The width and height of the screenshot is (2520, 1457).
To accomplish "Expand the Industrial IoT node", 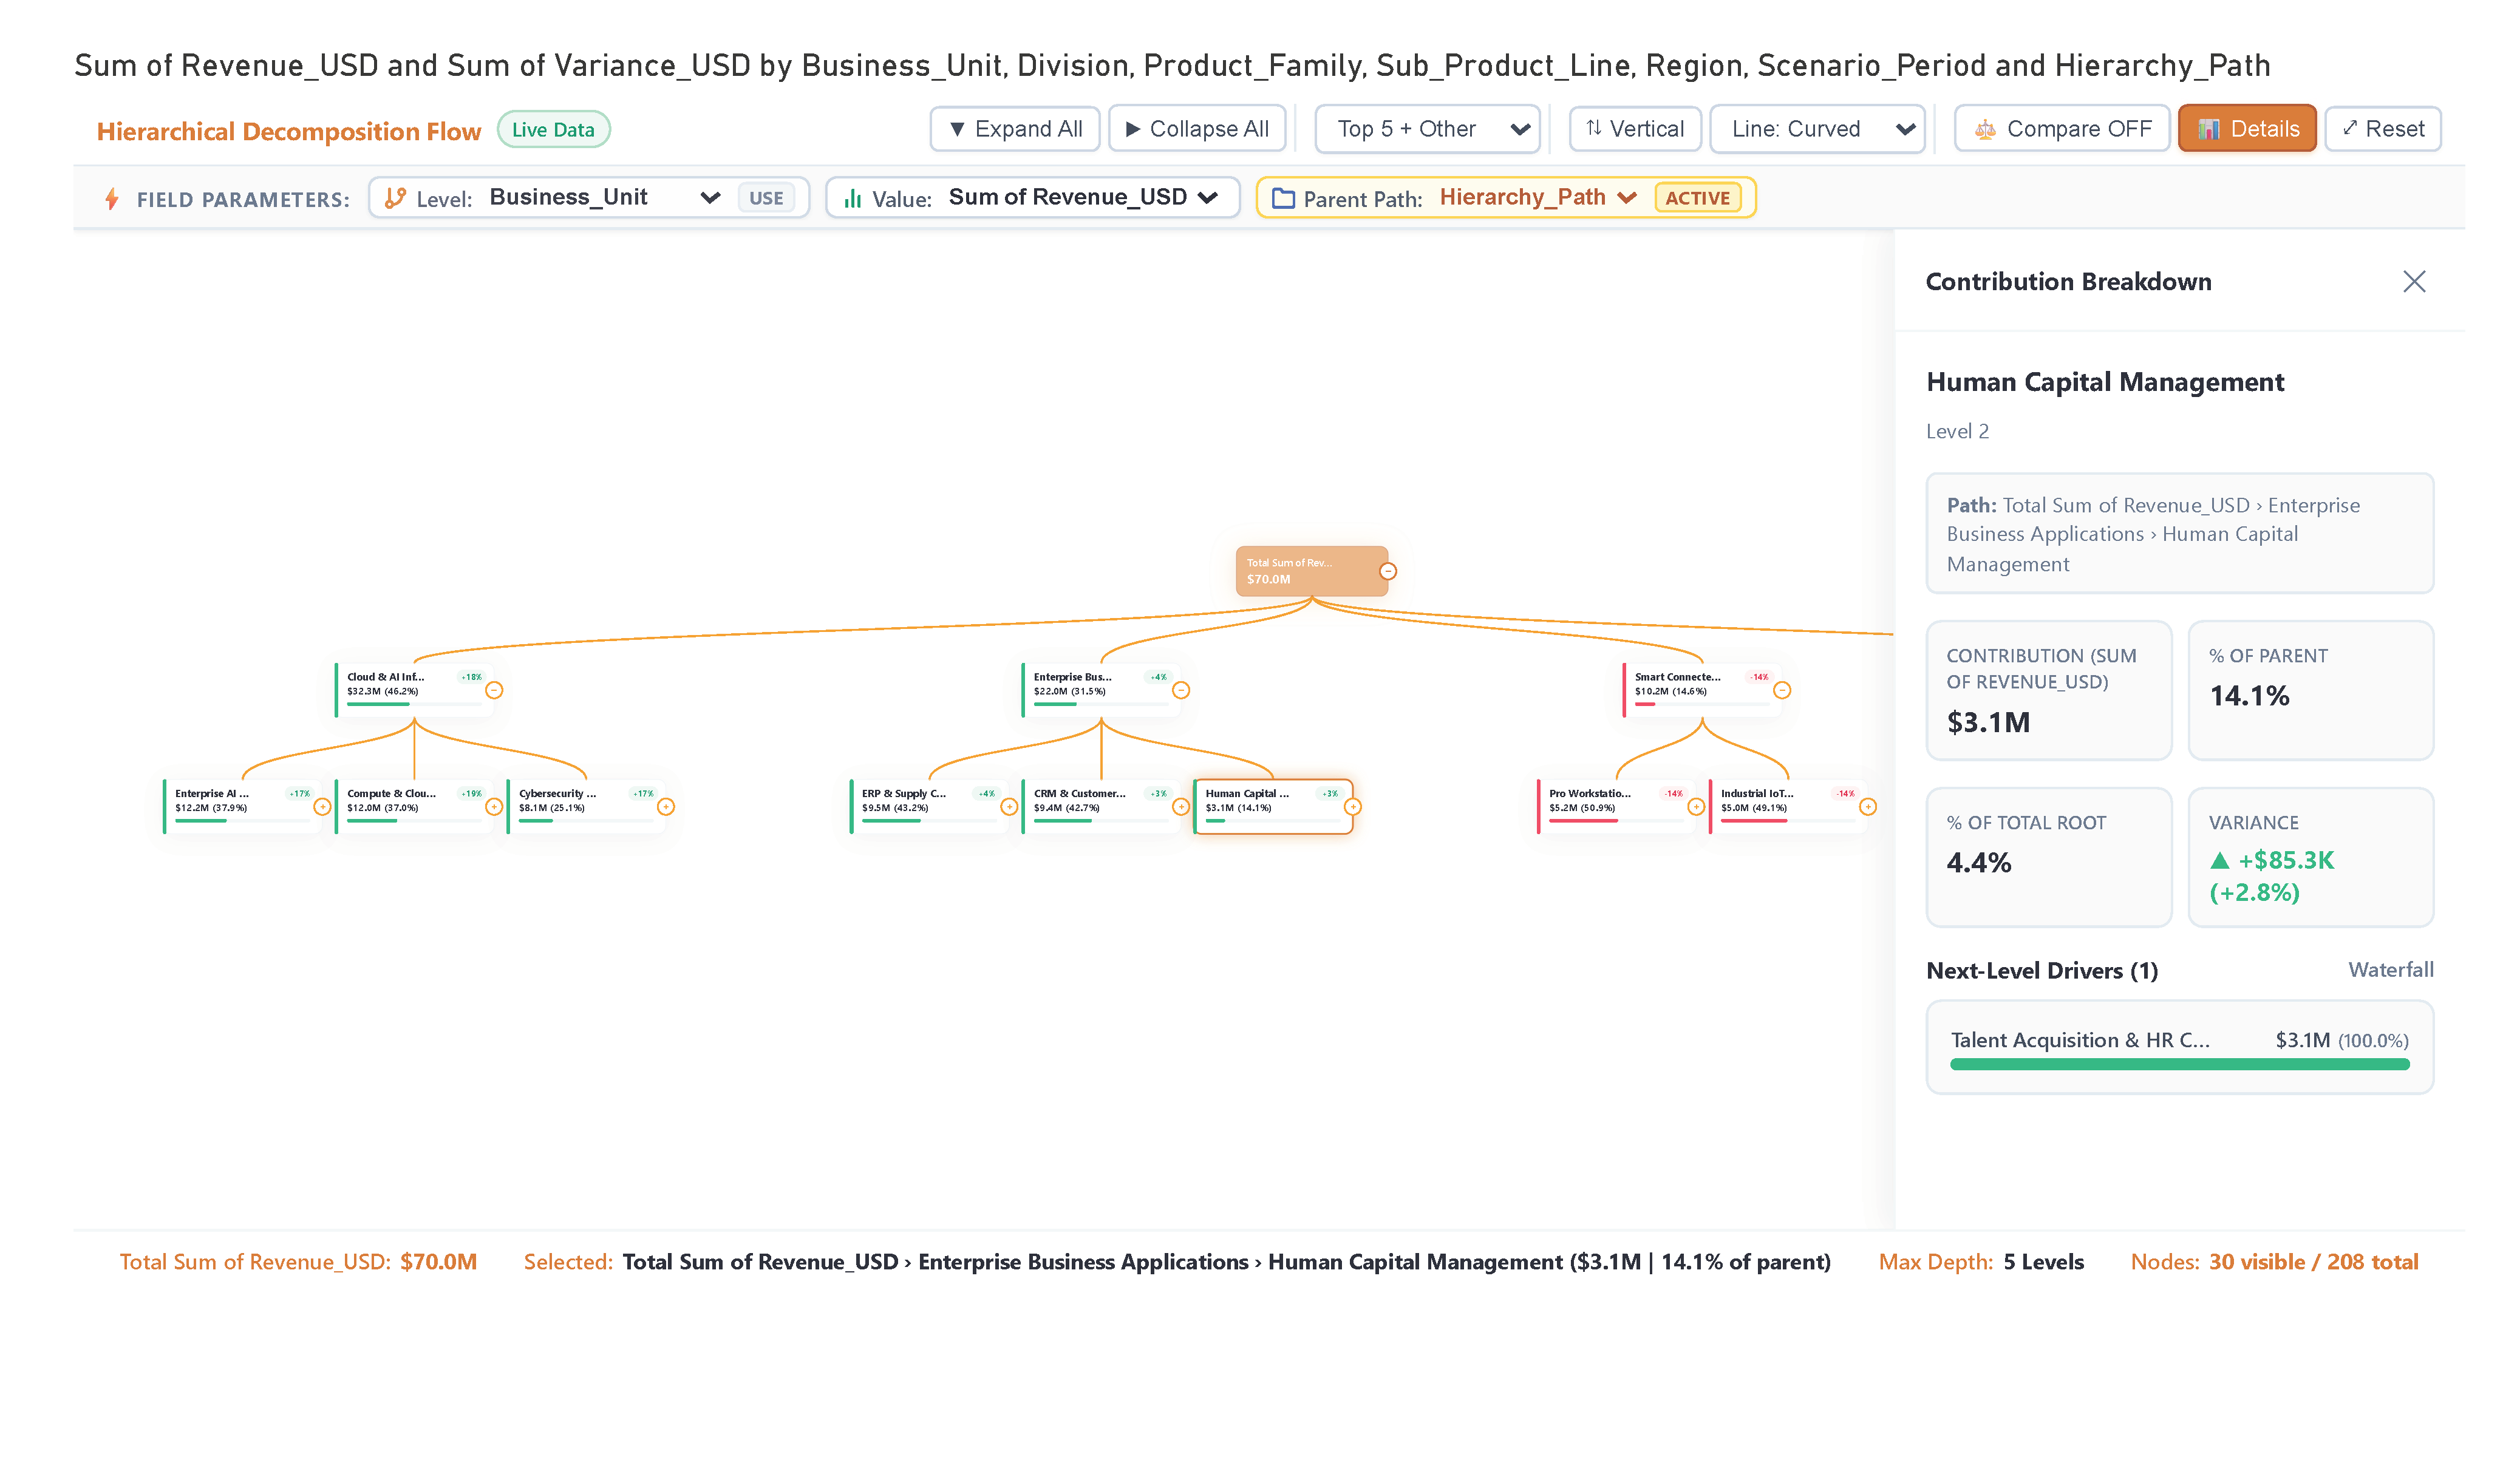I will click(1868, 807).
